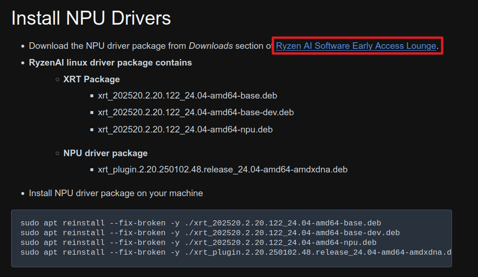This screenshot has height=277, width=478.
Task: Click the amd64-npu.deb list item
Action: (185, 129)
